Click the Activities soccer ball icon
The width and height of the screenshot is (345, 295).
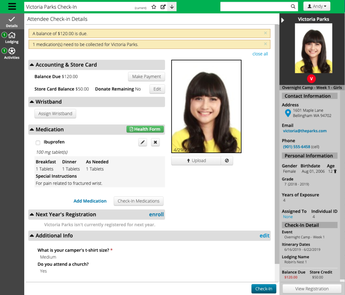point(12,51)
